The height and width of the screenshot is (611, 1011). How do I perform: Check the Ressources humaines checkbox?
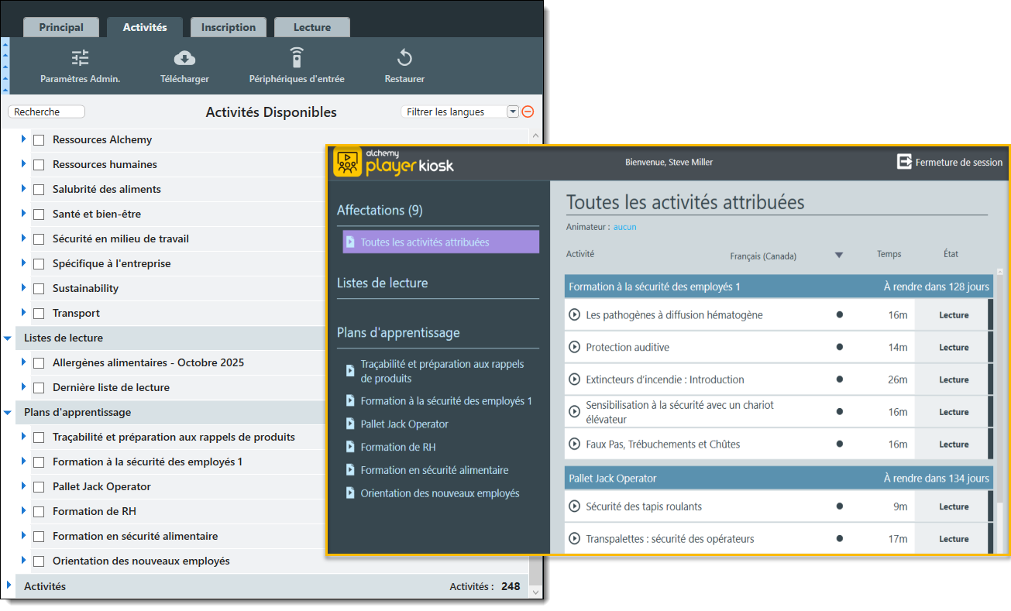(39, 165)
